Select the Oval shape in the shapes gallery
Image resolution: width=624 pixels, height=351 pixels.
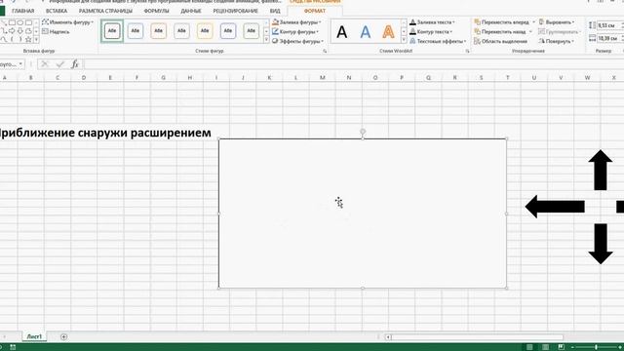tap(19, 22)
